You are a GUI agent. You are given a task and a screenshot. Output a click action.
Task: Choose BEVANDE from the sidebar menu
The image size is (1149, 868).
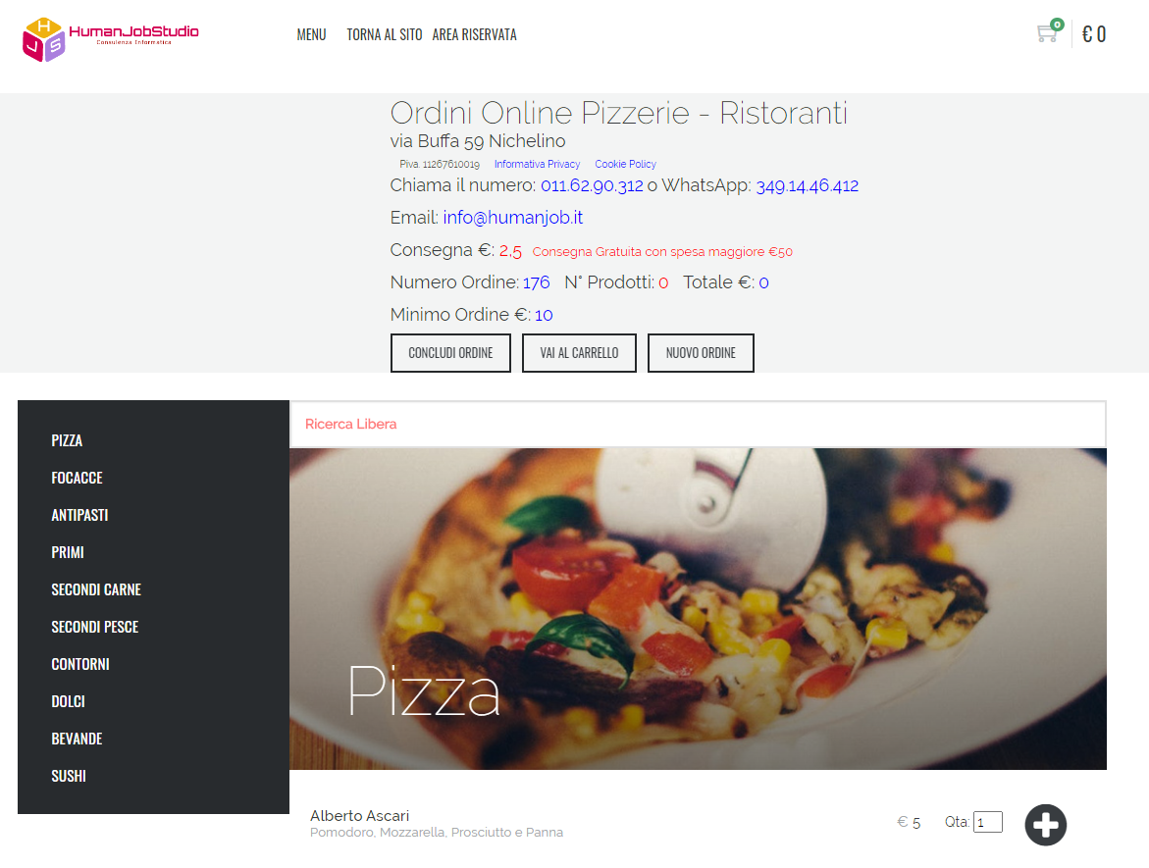coord(77,739)
